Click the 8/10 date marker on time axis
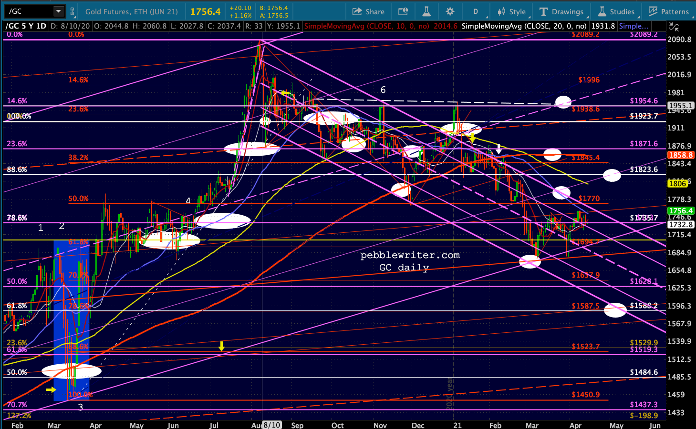696x429 pixels. point(271,425)
